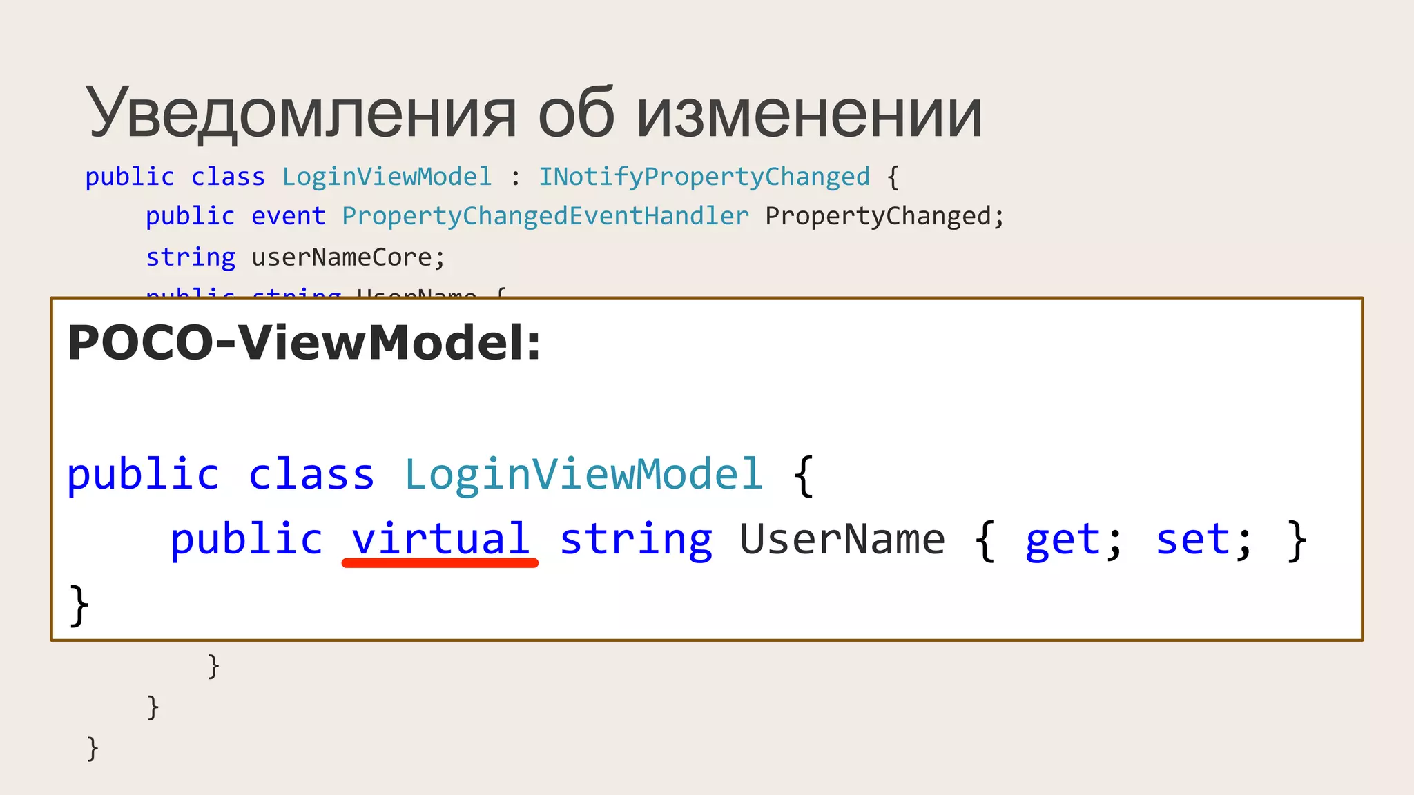This screenshot has width=1414, height=795.
Task: Click "LoginViewModel" inside the POCO box
Action: pos(584,475)
